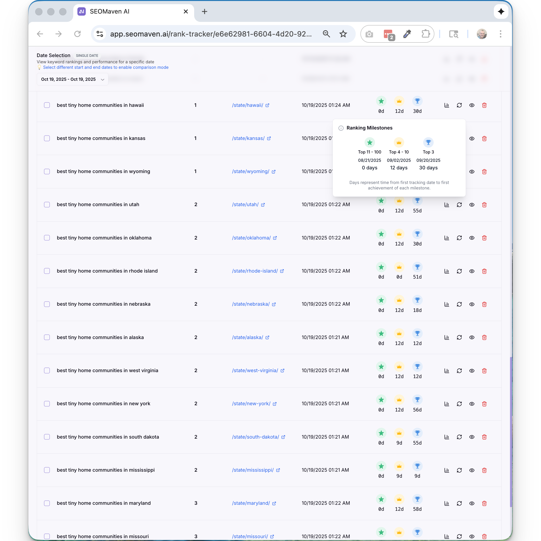Delete the south dakota keyword
Image resolution: width=541 pixels, height=541 pixels.
point(484,437)
